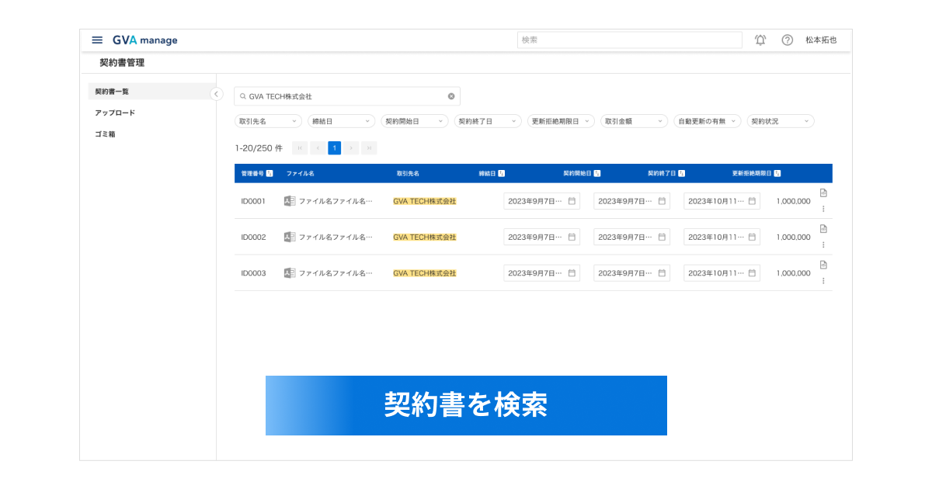The image size is (932, 489).
Task: Open more options for row ID0001
Action: 823,209
